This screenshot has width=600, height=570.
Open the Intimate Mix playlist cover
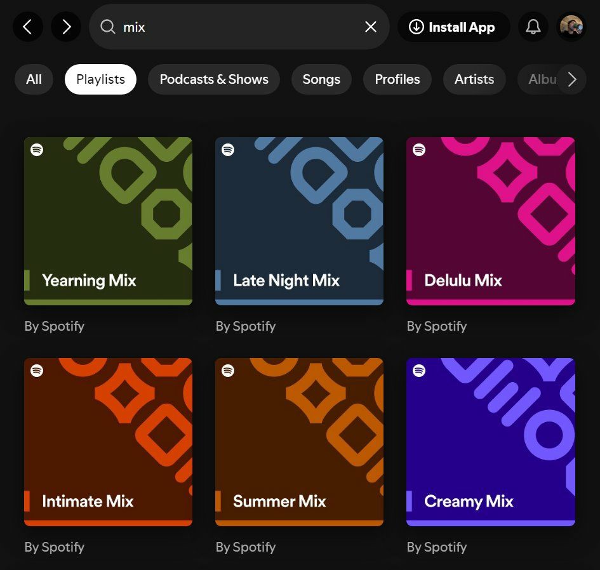pos(109,442)
